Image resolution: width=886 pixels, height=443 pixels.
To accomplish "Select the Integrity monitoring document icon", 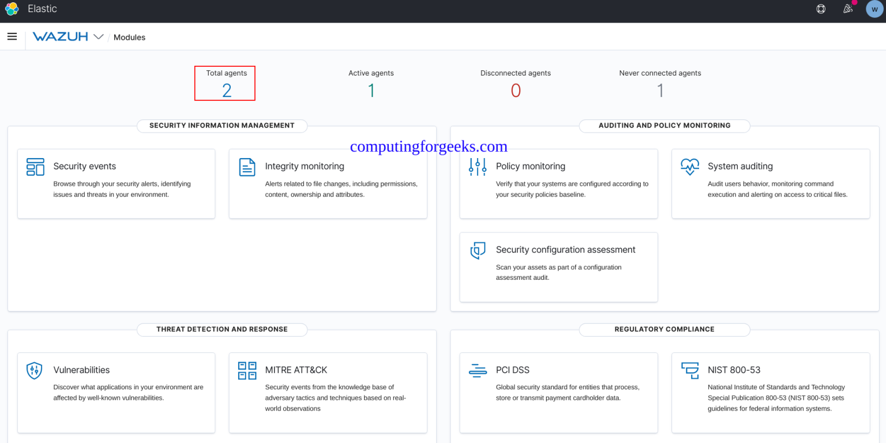I will pyautogui.click(x=246, y=167).
